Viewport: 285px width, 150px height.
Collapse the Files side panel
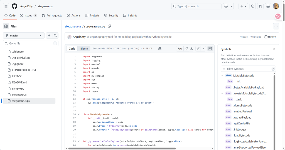click(x=6, y=26)
